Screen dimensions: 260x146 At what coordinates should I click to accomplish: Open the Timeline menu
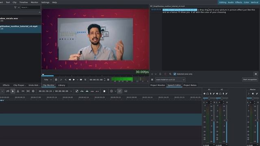(x=24, y=2)
